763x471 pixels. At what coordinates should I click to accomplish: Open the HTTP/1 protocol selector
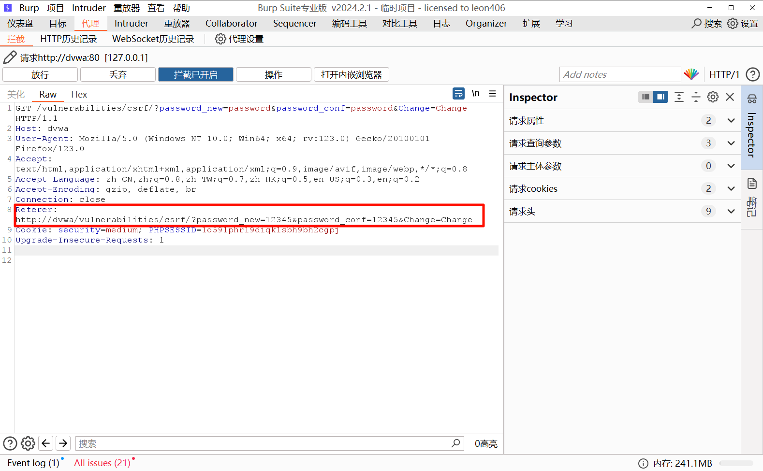click(x=724, y=74)
